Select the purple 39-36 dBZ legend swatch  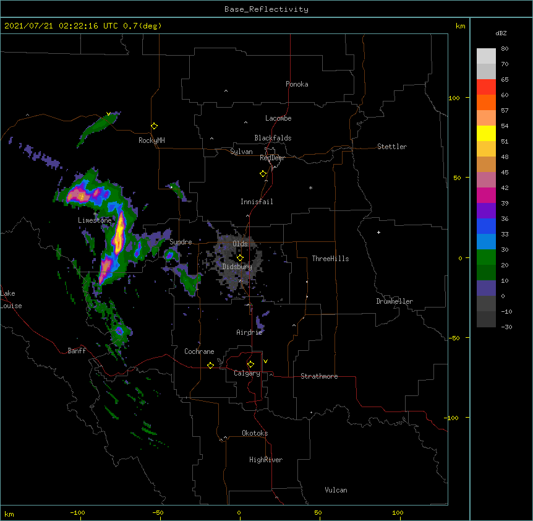[486, 211]
